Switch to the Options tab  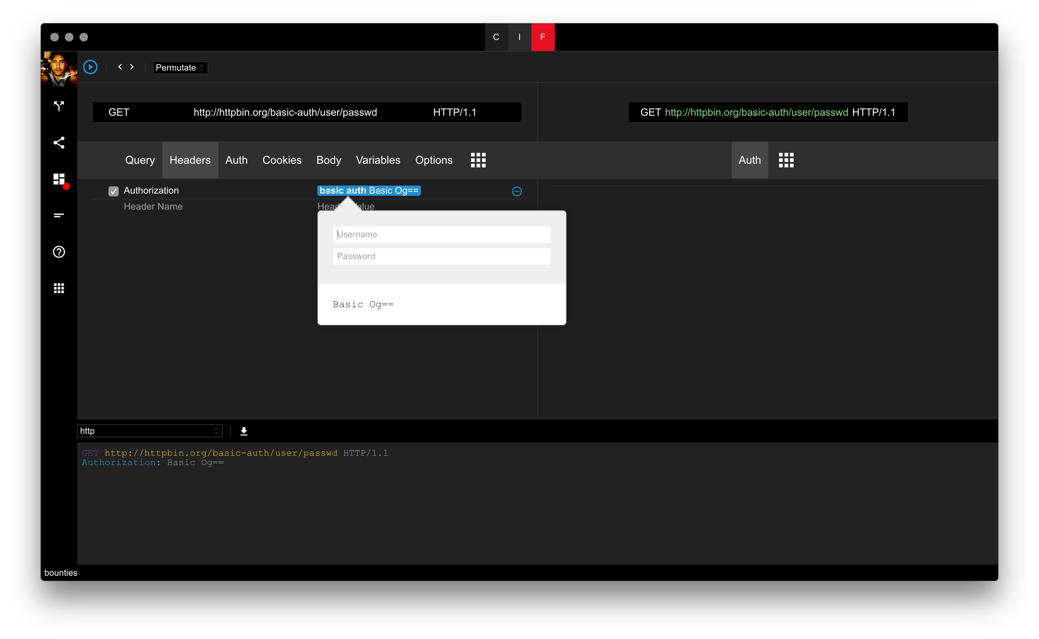tap(434, 160)
